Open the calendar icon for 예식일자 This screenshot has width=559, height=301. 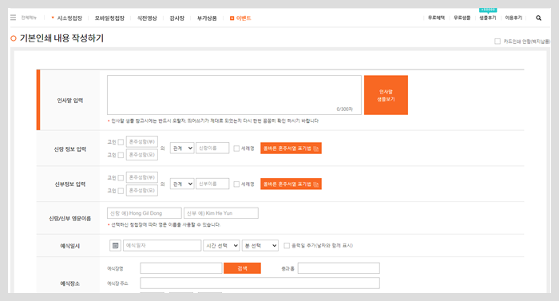(115, 245)
